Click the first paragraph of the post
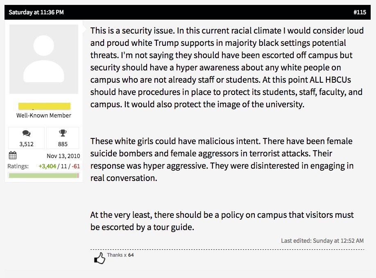376x278 pixels. [x=227, y=67]
